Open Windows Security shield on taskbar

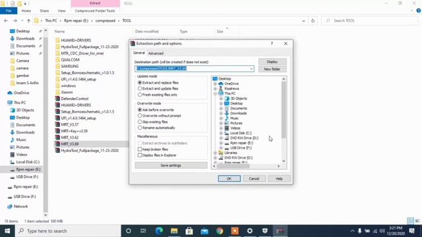[265, 231]
